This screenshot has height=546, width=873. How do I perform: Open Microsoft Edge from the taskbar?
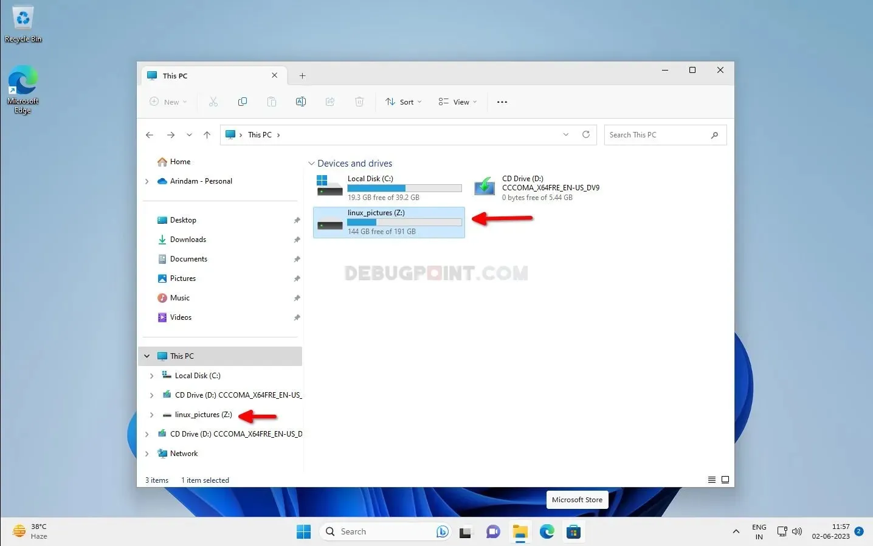tap(547, 531)
